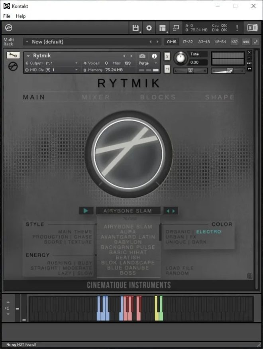Switch to the BLOCKS tab

coord(158,97)
